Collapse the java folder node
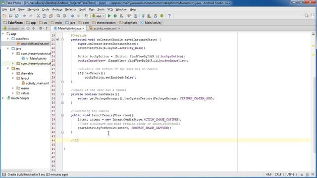The image size is (317, 178). click(x=8, y=48)
